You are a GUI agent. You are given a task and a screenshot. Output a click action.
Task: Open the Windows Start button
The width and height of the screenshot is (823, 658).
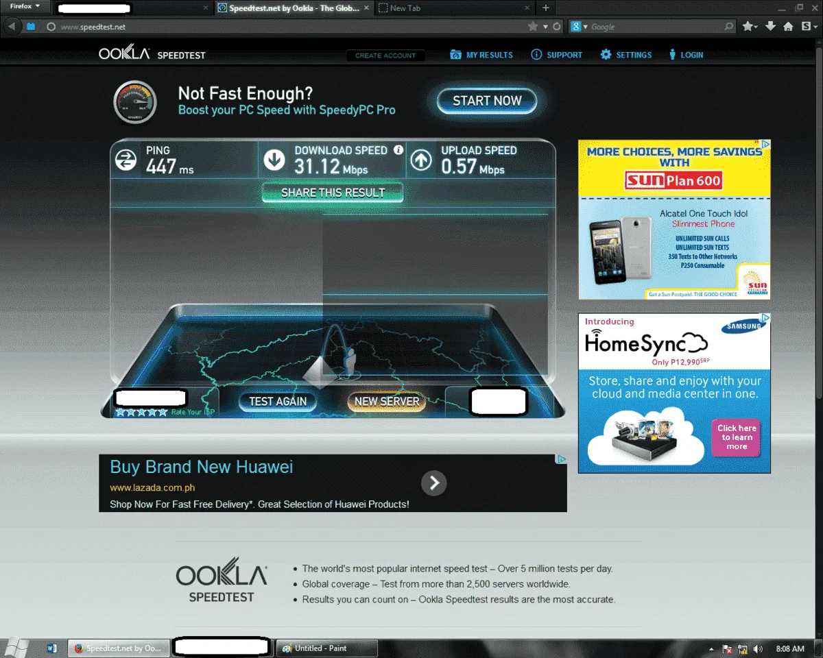(x=15, y=648)
